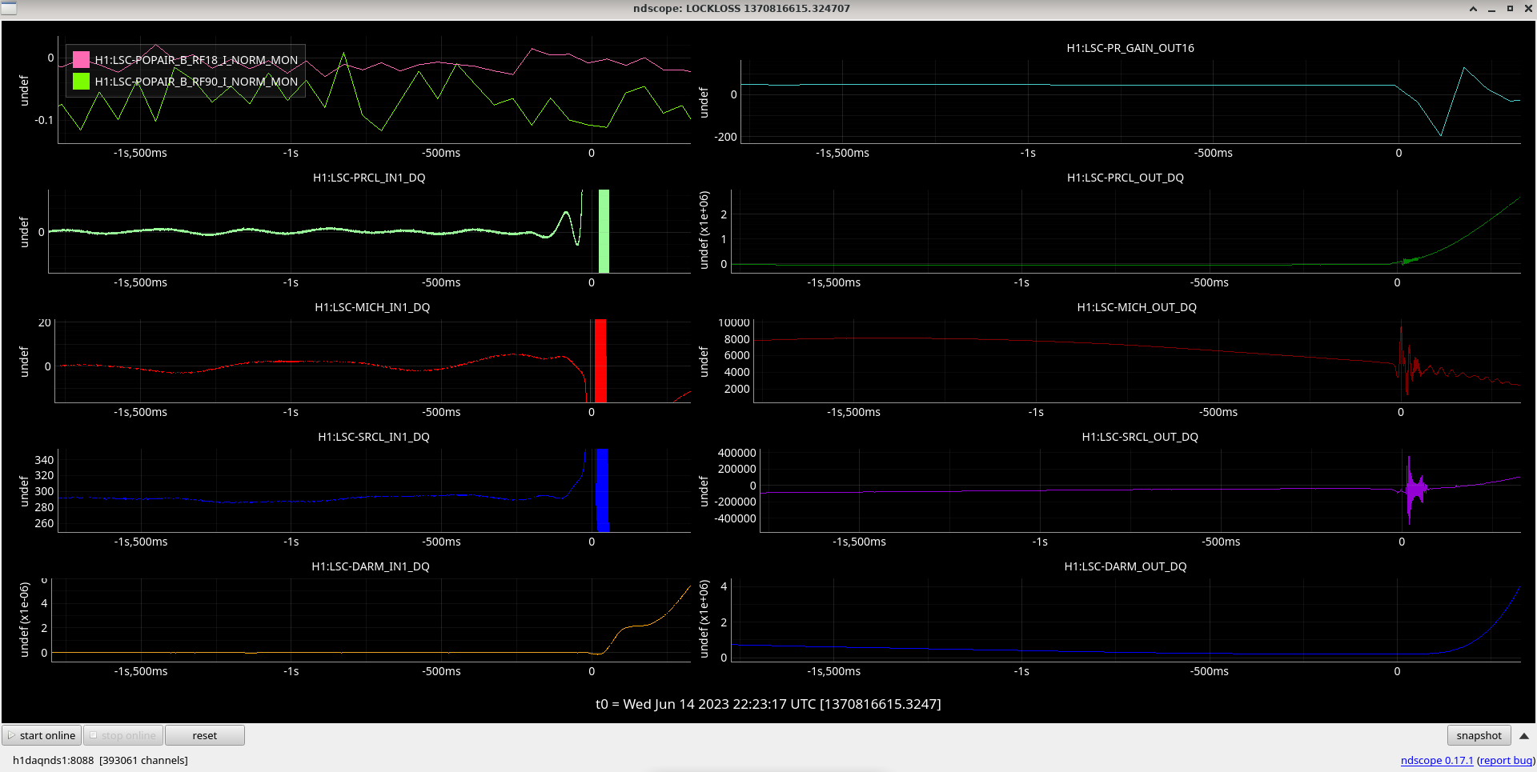
Task: Click the t0 timestamp label below the plots
Action: tap(768, 704)
